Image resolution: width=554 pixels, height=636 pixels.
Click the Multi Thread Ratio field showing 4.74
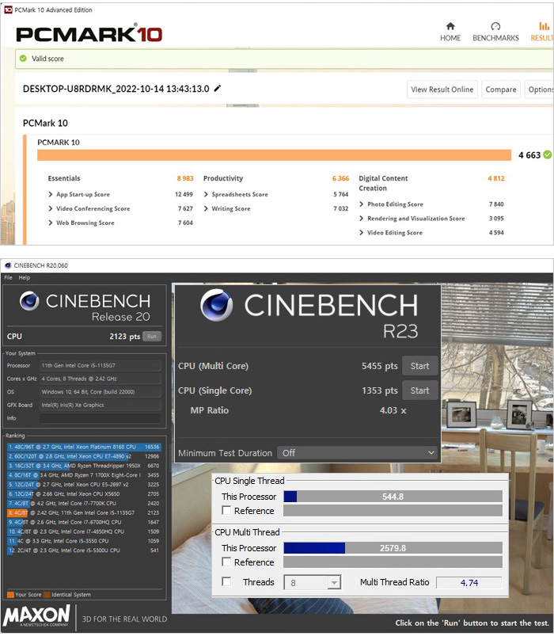click(x=469, y=582)
